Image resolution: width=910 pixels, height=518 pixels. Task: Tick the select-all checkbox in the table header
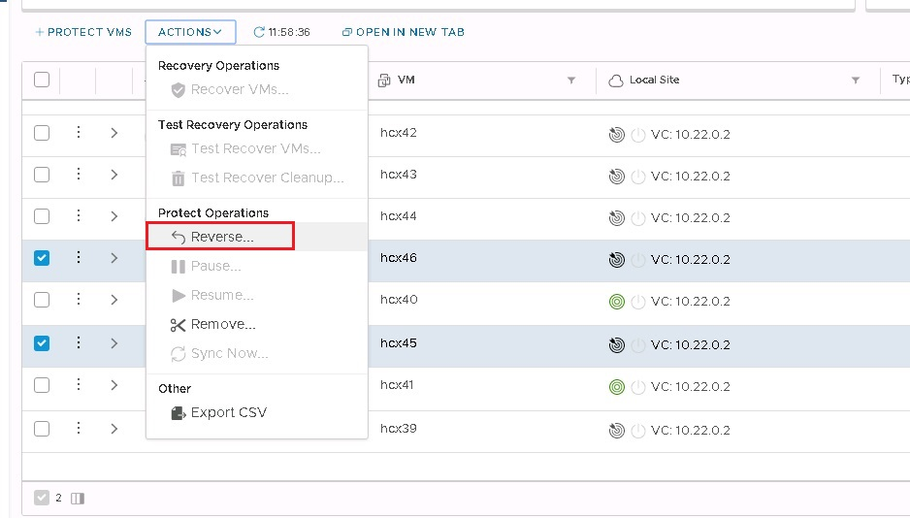coord(42,80)
